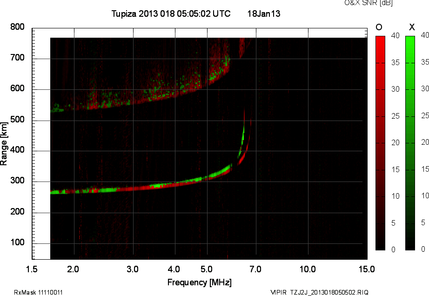This screenshot has height=296, width=429.
Task: Click the red O-mode color bar
Action: [380, 143]
